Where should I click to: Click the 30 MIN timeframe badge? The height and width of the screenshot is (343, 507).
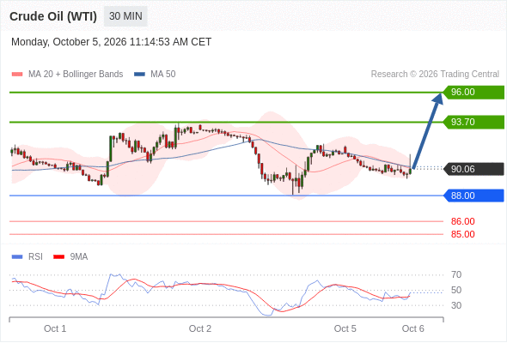(x=125, y=16)
